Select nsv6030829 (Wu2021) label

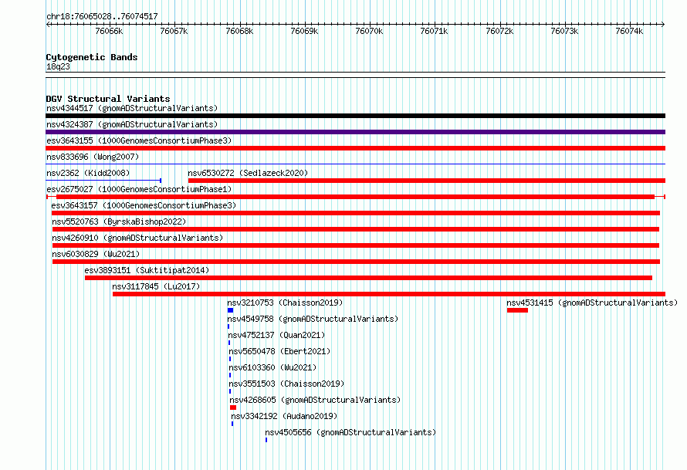96,254
